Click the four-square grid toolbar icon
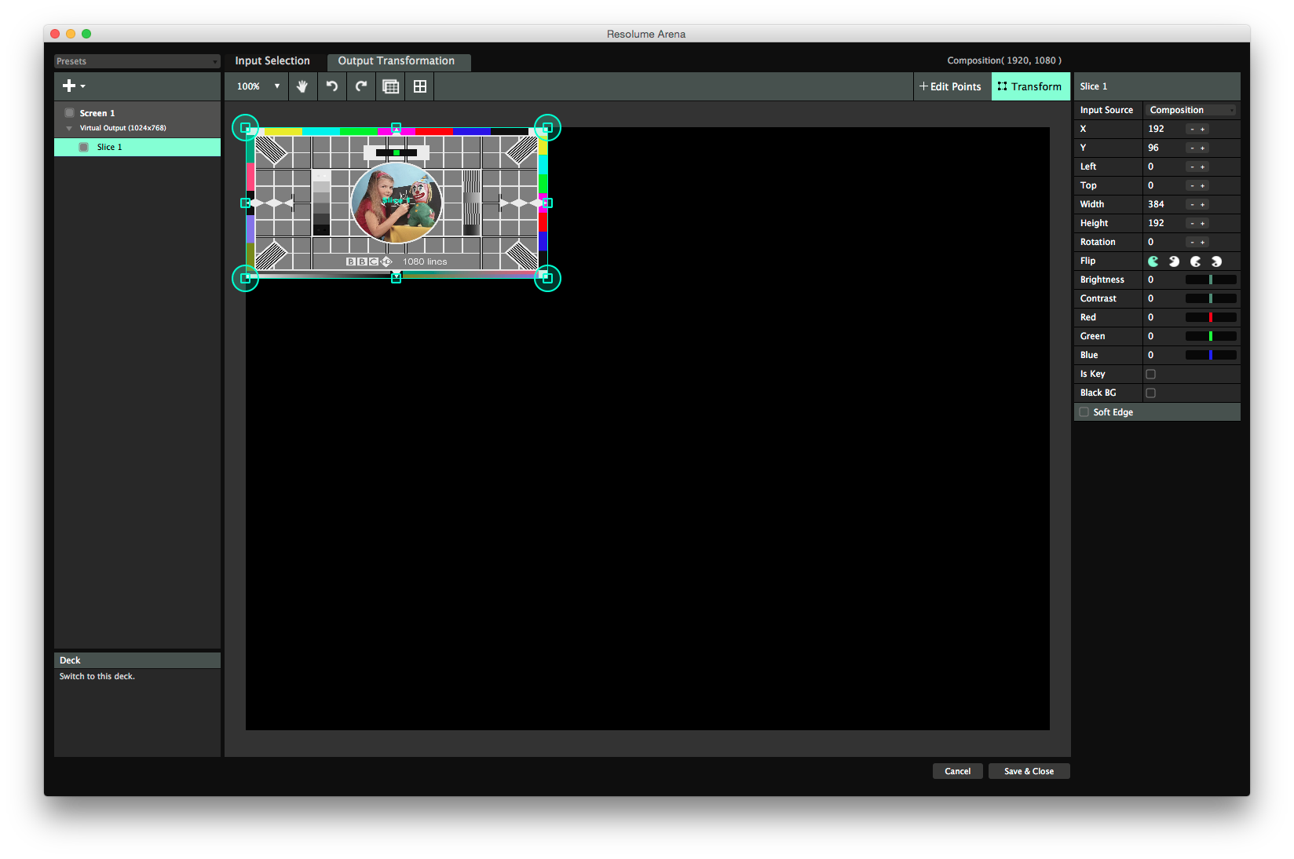The height and width of the screenshot is (859, 1294). tap(420, 86)
